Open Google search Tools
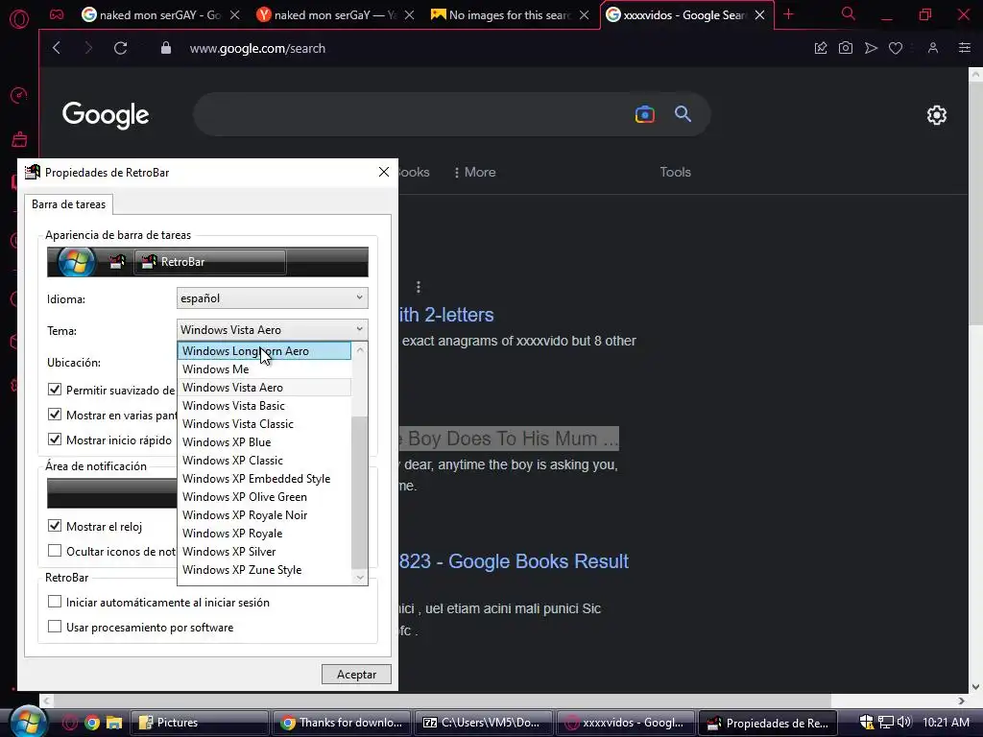The width and height of the screenshot is (983, 737). click(675, 172)
